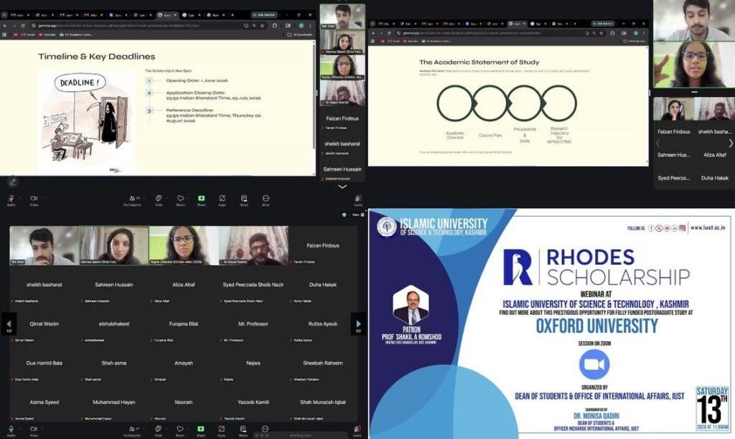
Task: Show next participants using right chevron, top-right window
Action: tap(730, 143)
